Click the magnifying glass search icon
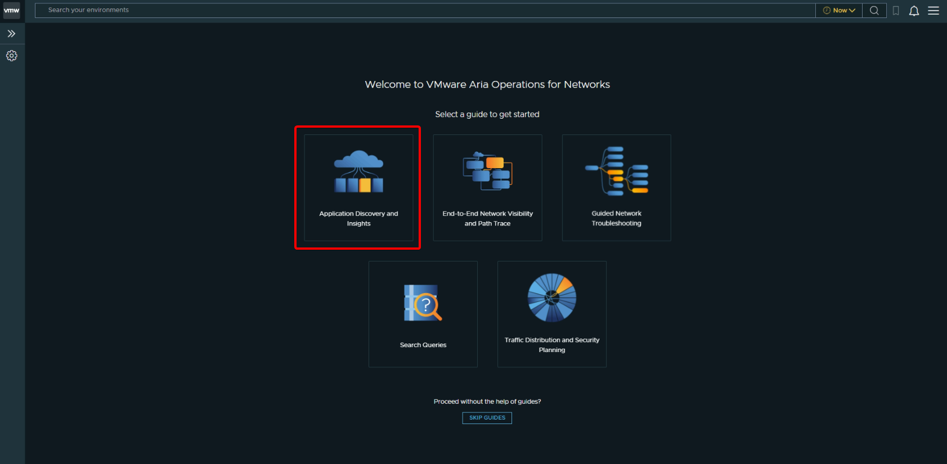 [874, 10]
